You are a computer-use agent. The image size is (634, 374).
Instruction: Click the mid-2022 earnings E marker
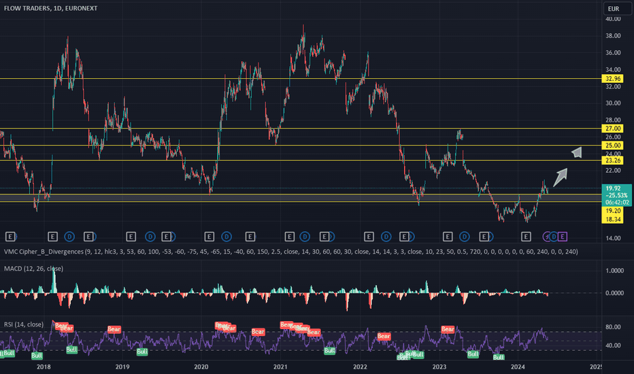[x=404, y=237]
